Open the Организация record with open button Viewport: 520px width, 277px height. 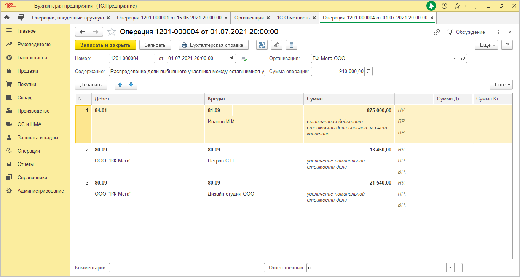[x=463, y=59]
